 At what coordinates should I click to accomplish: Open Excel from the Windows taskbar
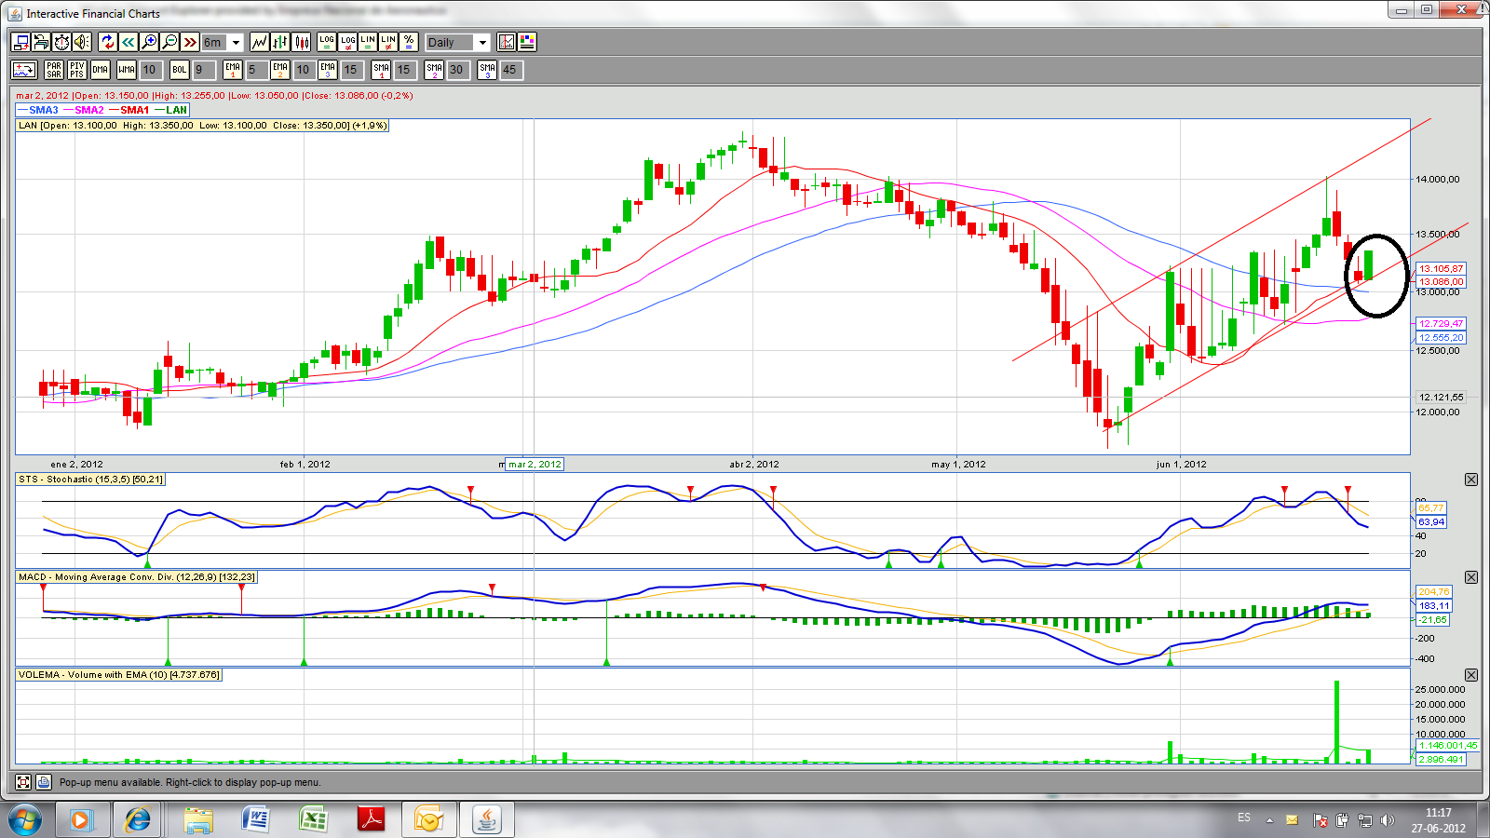[x=313, y=819]
